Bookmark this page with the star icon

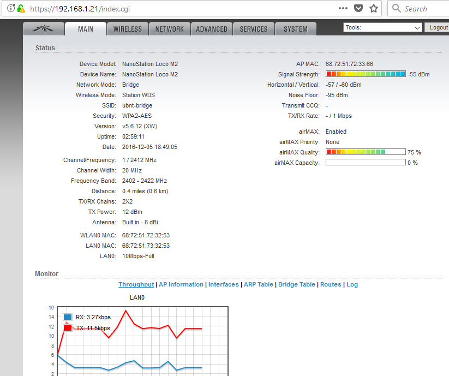[373, 8]
